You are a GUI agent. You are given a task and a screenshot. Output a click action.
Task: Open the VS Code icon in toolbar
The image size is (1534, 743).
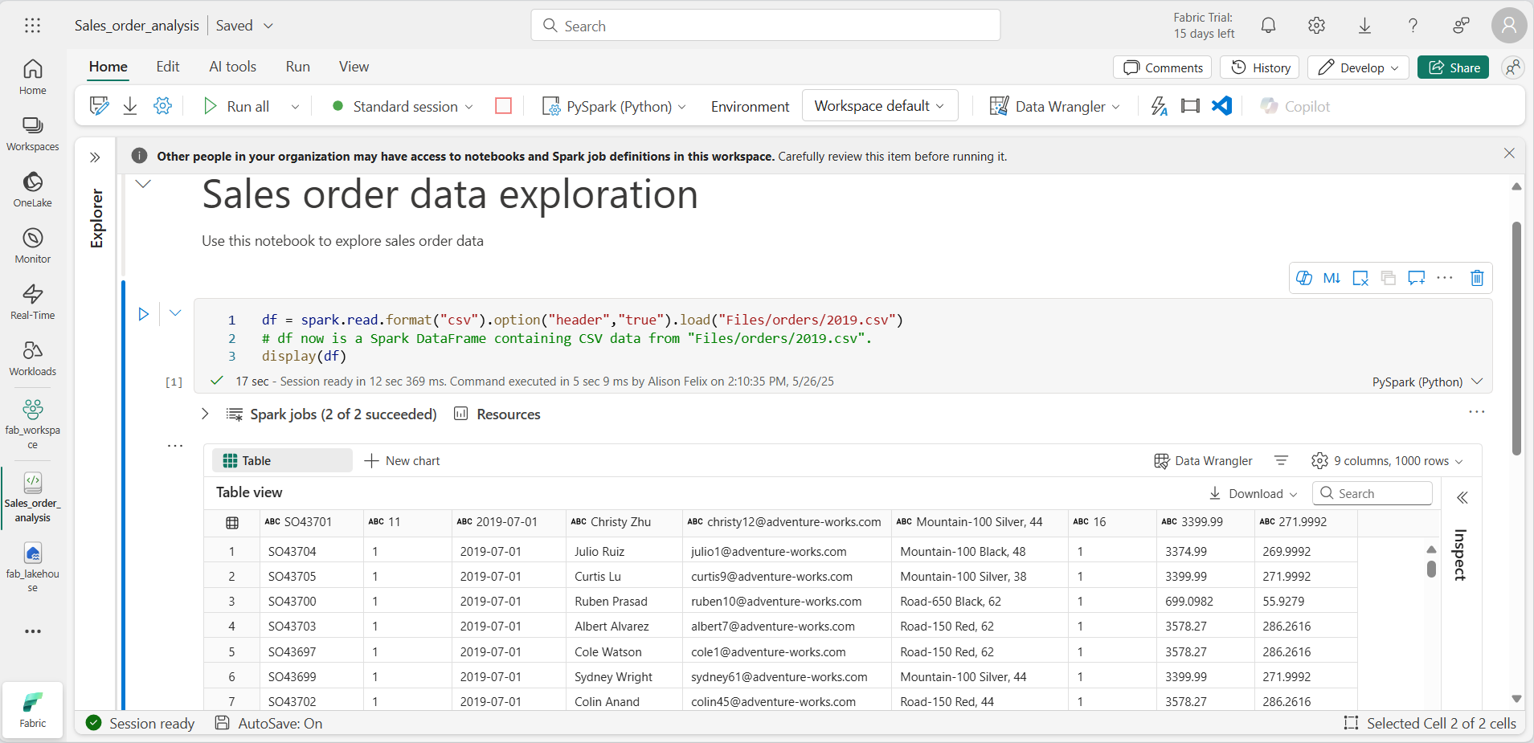pyautogui.click(x=1221, y=106)
